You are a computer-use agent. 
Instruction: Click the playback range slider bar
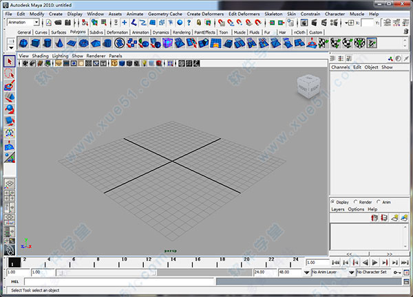pos(107,272)
